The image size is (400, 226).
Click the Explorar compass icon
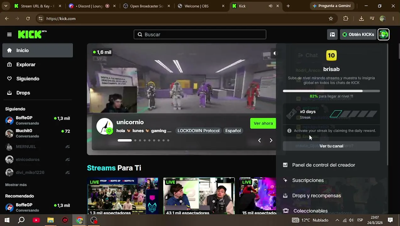[9, 64]
